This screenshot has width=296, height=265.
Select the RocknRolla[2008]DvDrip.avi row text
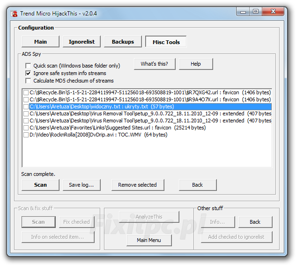click(x=98, y=135)
